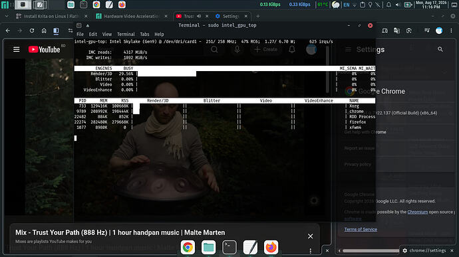Switch to Install Krita on Linux tab
Image resolution: width=459 pixels, height=257 pixels.
(51, 17)
